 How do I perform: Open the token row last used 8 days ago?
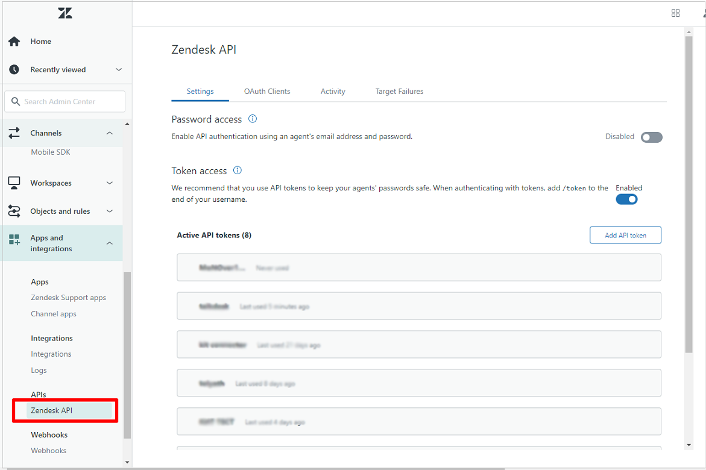[419, 383]
